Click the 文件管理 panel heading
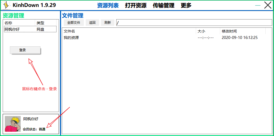 click(73, 16)
